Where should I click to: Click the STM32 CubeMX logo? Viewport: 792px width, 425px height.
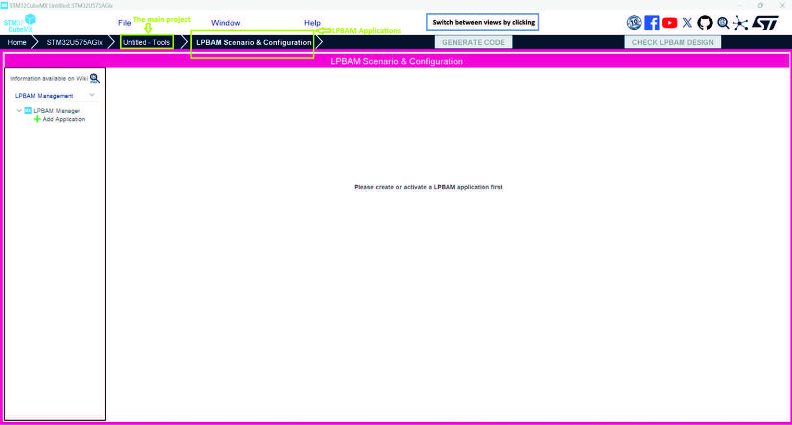20,23
